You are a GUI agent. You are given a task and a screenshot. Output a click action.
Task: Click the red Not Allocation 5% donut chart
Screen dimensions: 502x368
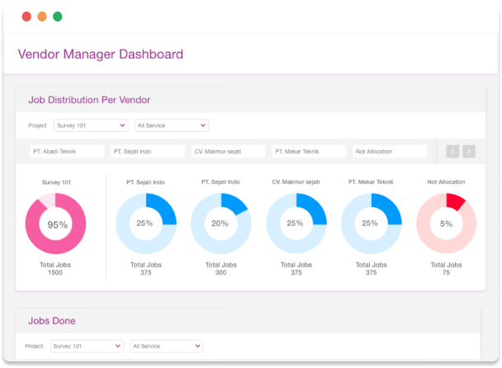tap(446, 224)
